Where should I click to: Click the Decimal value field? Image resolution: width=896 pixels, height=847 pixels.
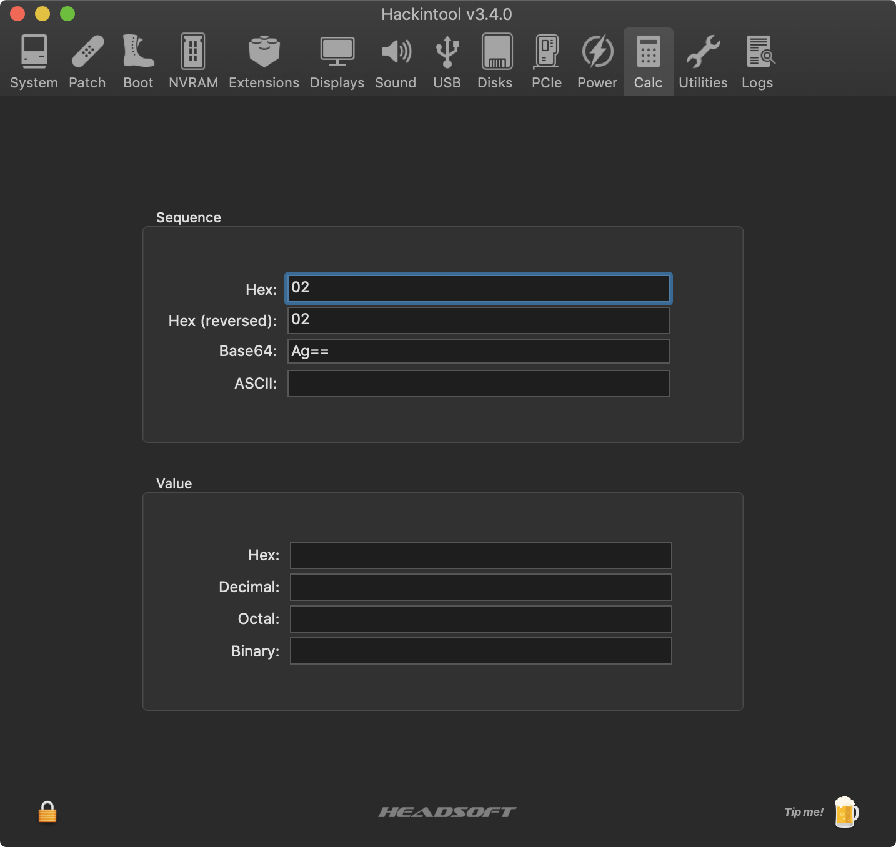481,587
